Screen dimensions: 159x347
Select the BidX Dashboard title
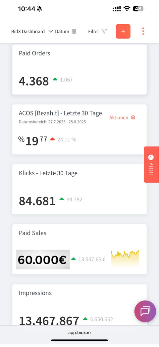click(x=28, y=31)
